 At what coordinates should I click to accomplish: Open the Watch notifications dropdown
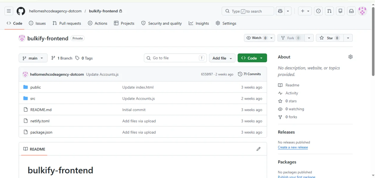click(260, 38)
